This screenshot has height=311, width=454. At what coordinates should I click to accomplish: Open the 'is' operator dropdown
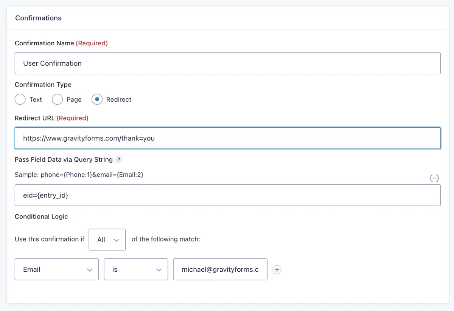point(136,269)
